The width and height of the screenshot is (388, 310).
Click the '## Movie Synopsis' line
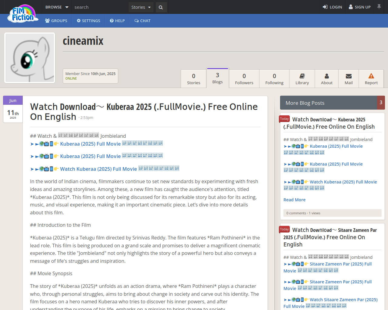point(51,273)
